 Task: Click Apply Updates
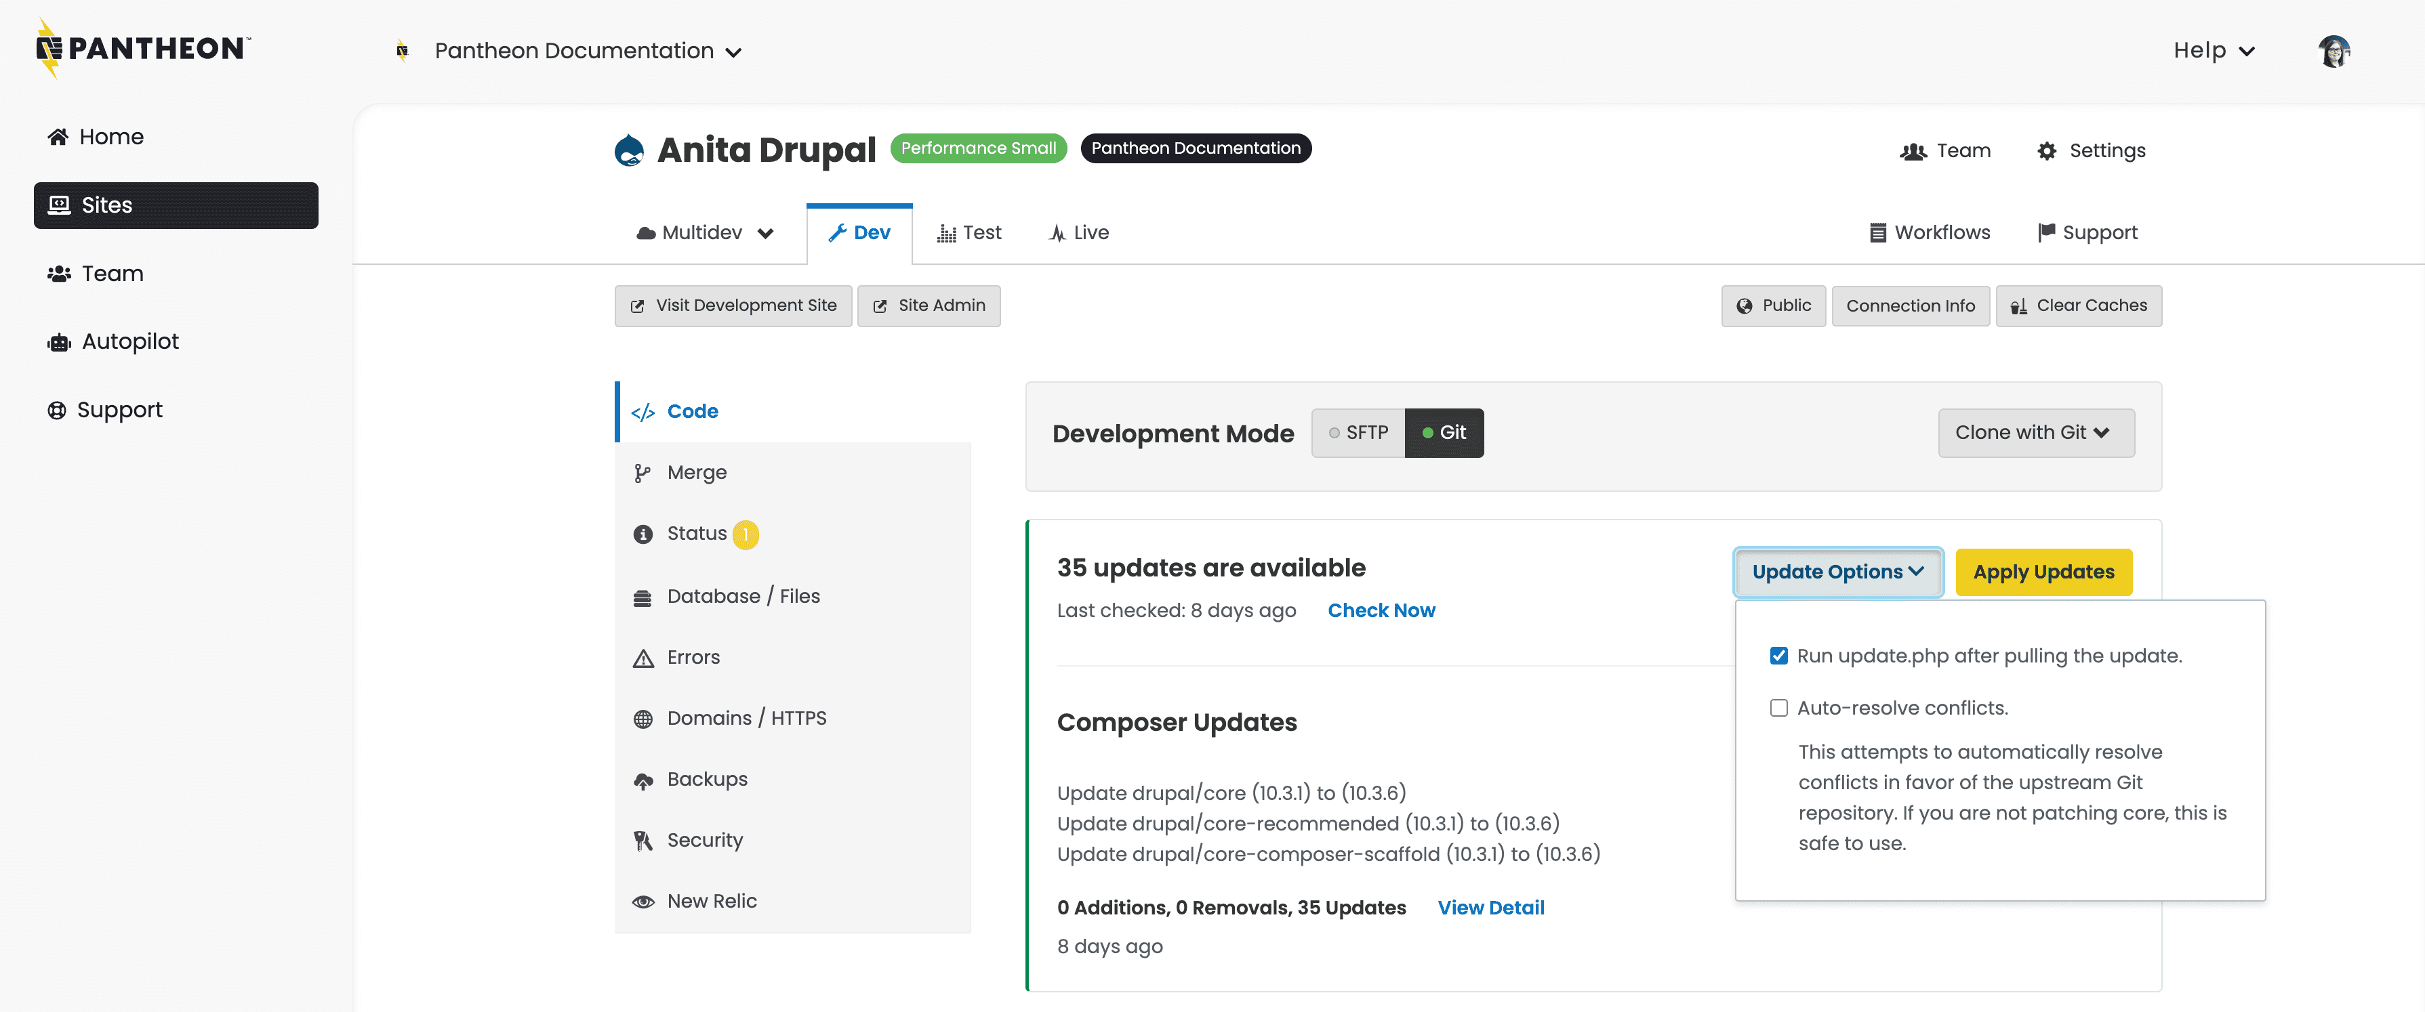pos(2043,572)
